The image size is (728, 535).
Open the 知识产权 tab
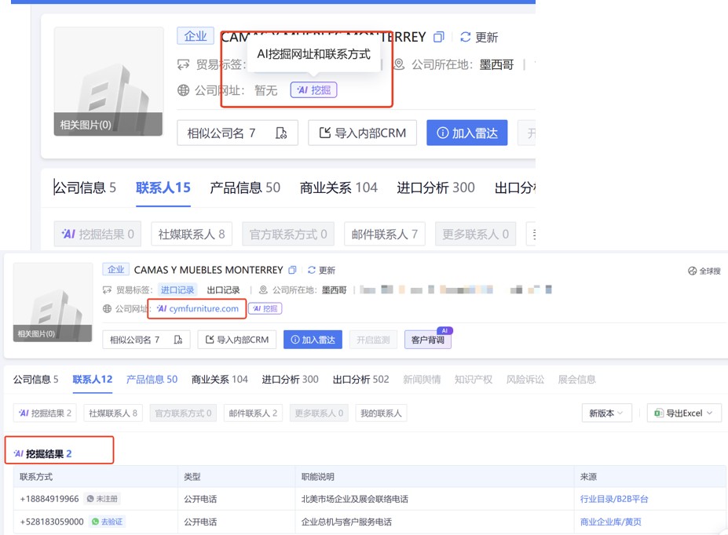473,379
